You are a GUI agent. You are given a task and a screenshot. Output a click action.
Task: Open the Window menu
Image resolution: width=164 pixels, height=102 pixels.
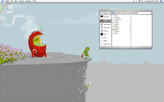[x=28, y=1]
